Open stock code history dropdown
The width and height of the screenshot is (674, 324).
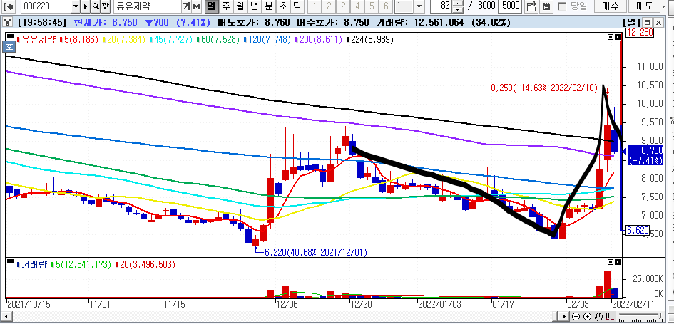coord(76,6)
